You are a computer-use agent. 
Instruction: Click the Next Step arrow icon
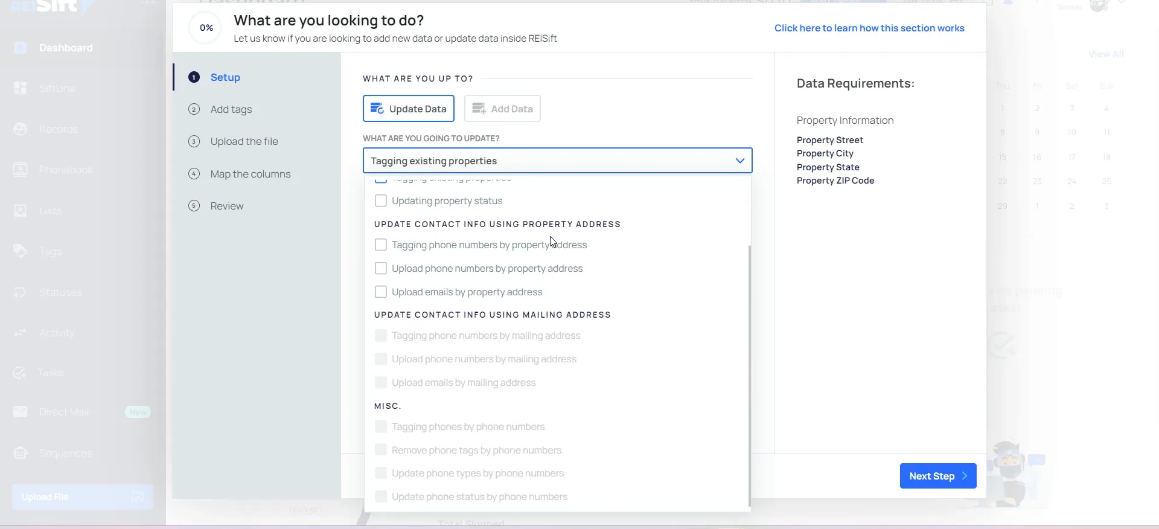965,476
